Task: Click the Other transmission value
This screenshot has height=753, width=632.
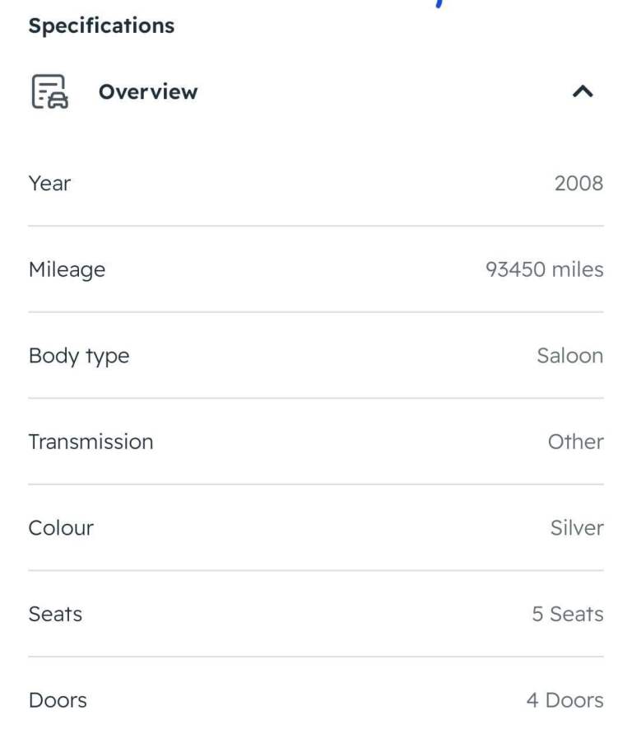Action: (x=575, y=442)
